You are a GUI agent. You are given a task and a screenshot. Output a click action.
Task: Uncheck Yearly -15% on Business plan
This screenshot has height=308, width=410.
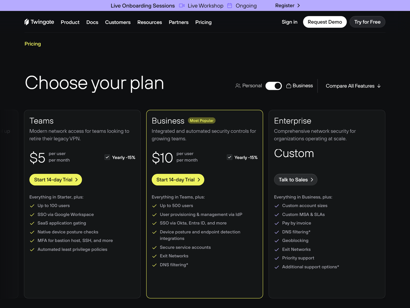(230, 157)
